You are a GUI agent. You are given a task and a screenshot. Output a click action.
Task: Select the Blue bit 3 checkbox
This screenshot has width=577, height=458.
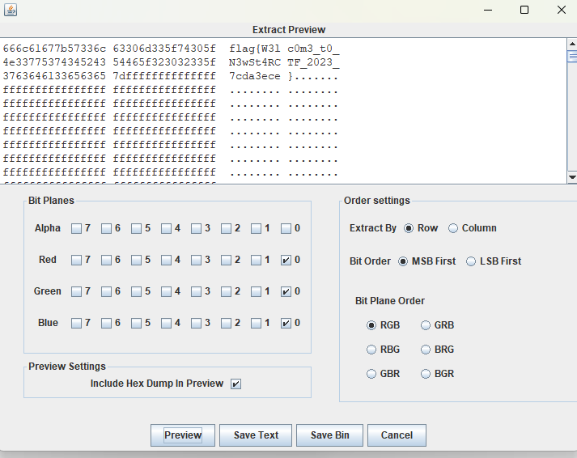(x=196, y=323)
